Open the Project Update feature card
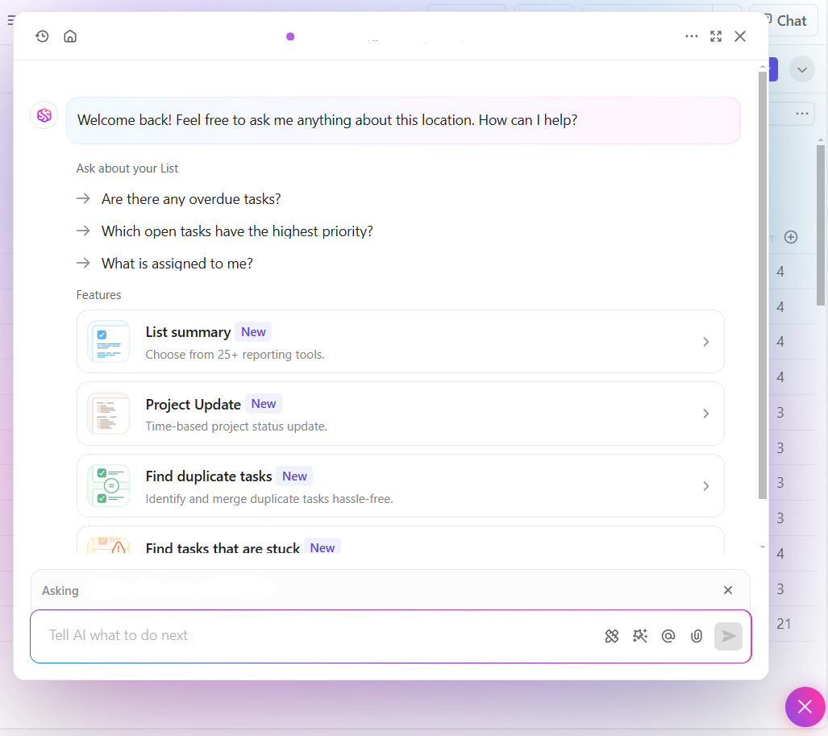This screenshot has width=828, height=736. click(400, 414)
